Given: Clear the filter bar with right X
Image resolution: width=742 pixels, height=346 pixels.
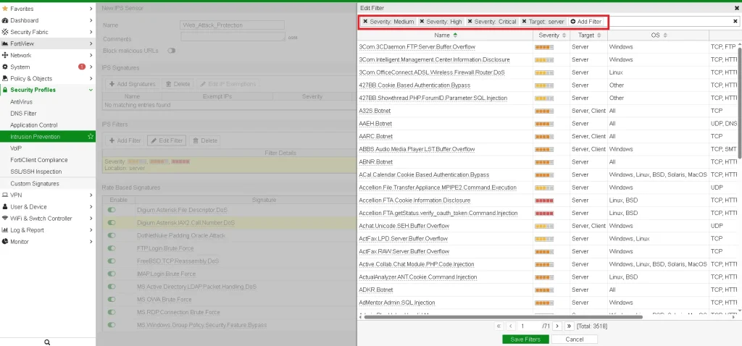Looking at the screenshot, I should pos(735,21).
